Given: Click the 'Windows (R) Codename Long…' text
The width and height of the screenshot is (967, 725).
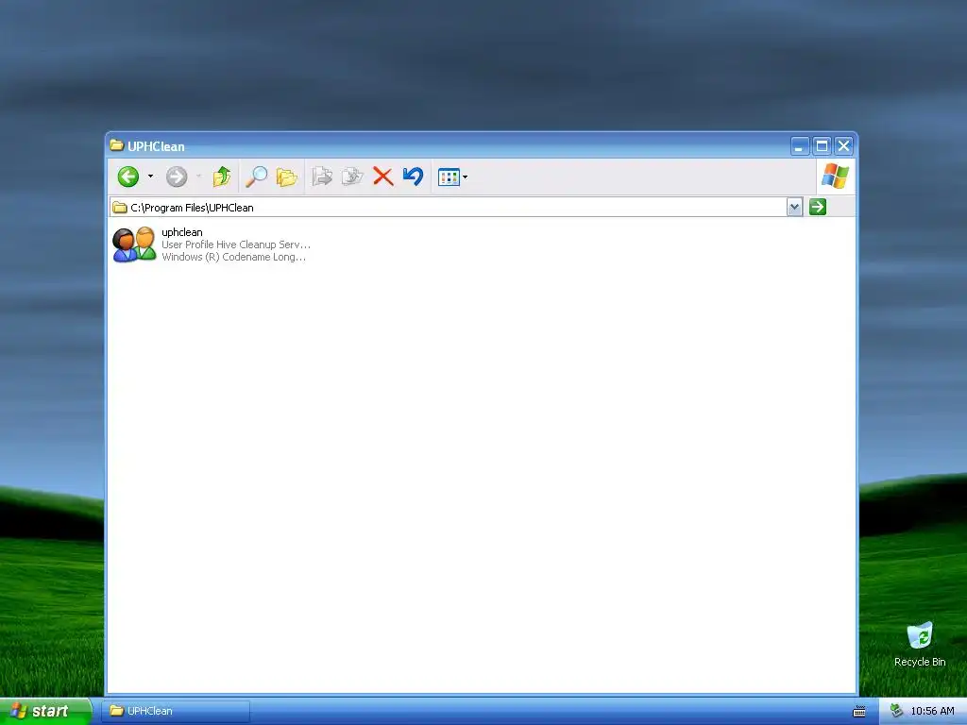Looking at the screenshot, I should tap(233, 257).
